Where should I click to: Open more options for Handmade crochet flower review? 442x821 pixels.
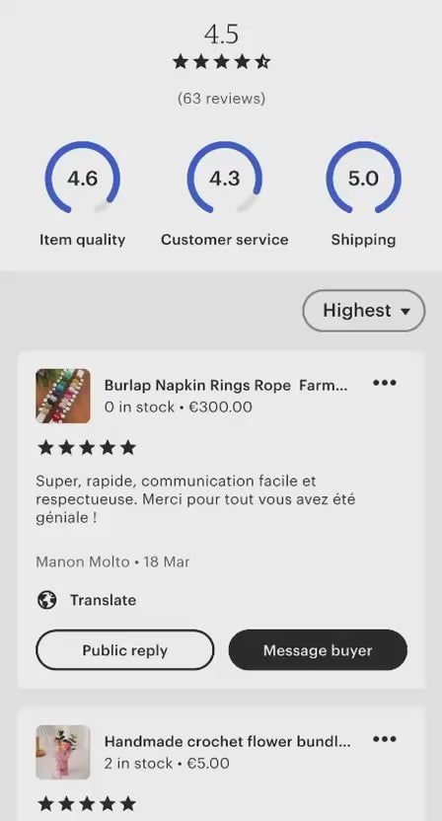[x=385, y=739]
